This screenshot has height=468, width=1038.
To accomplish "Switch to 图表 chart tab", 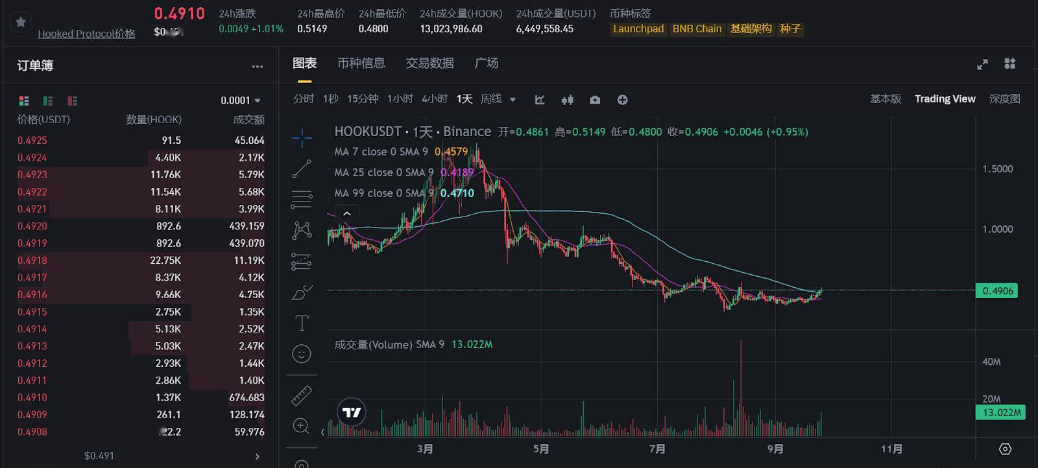I will click(x=304, y=63).
